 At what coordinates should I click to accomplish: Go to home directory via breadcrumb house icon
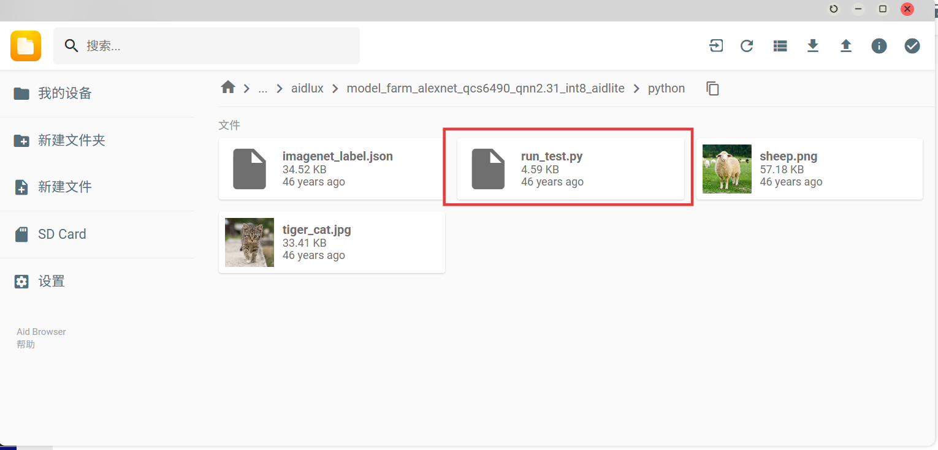click(x=228, y=88)
